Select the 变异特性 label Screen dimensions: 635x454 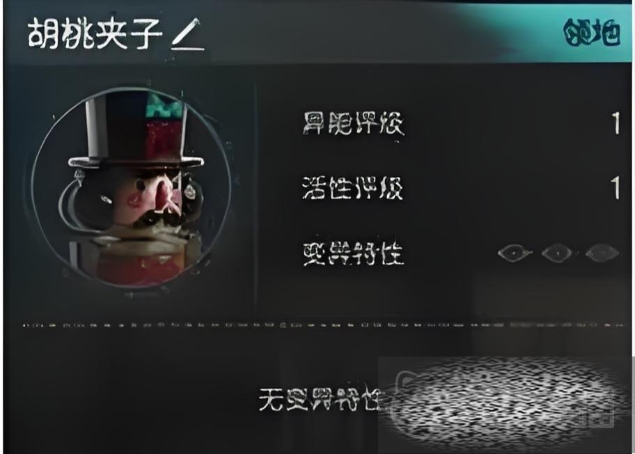(x=353, y=253)
